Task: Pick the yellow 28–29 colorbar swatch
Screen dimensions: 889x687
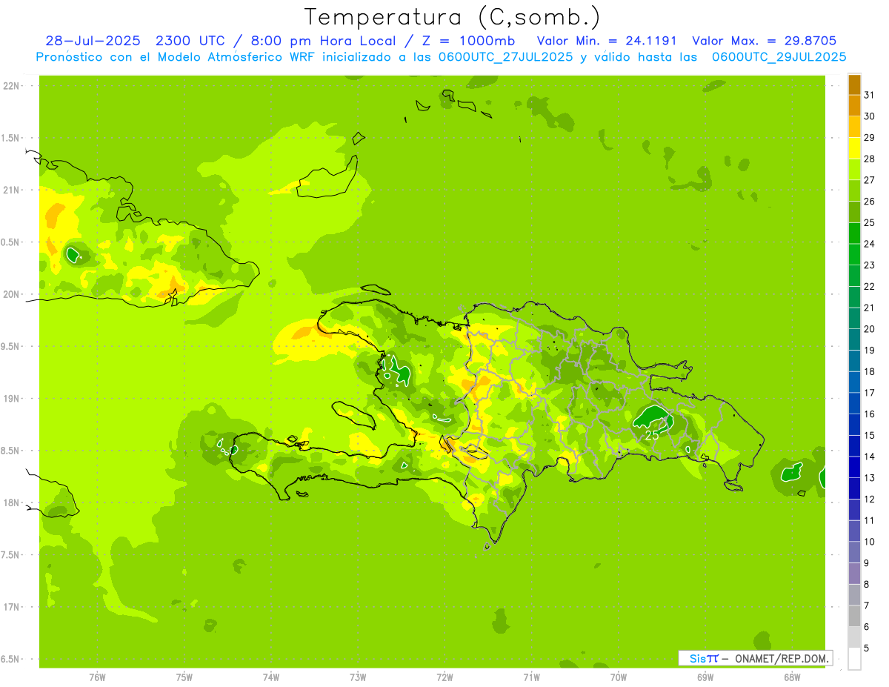Action: [854, 147]
